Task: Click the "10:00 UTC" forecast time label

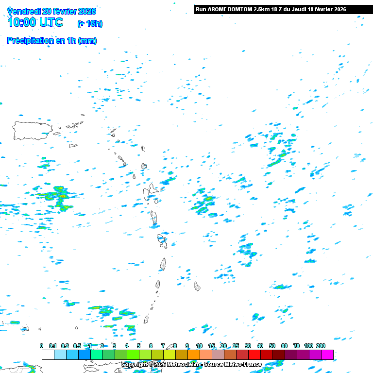Action: [x=35, y=22]
